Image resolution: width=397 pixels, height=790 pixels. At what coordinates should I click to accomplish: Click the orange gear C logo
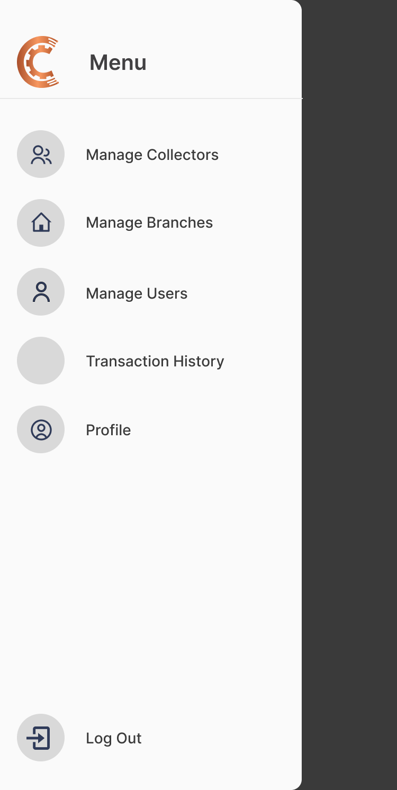[38, 62]
